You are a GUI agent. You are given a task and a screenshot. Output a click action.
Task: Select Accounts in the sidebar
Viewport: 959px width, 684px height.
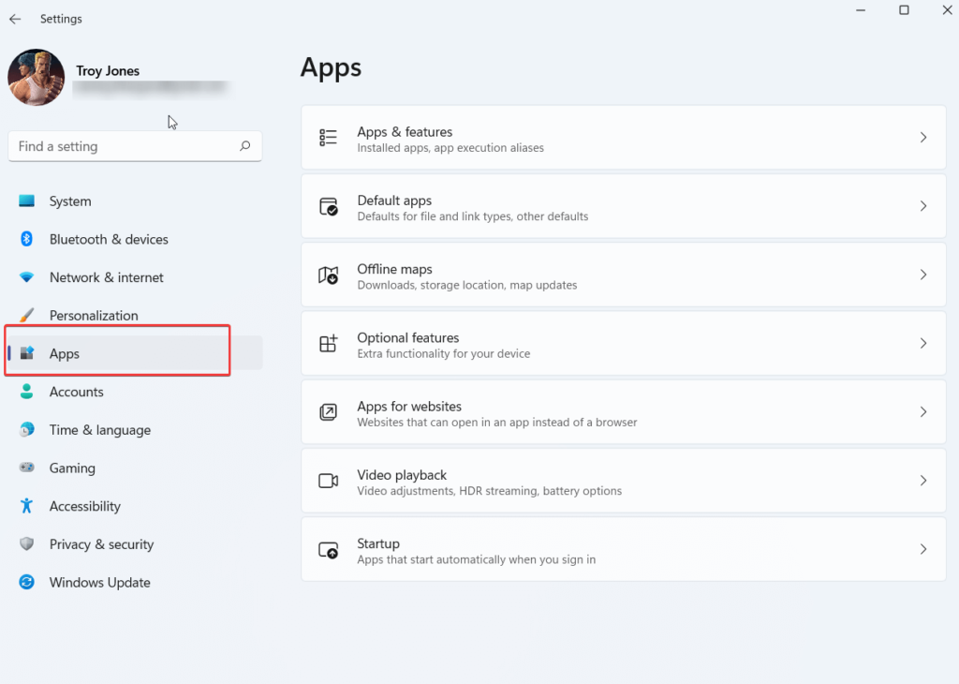click(135, 392)
